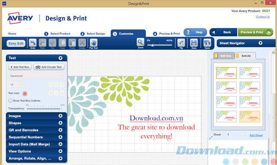Click the text align left icon
Image resolution: width=277 pixels, height=165 pixels.
pyautogui.click(x=51, y=84)
